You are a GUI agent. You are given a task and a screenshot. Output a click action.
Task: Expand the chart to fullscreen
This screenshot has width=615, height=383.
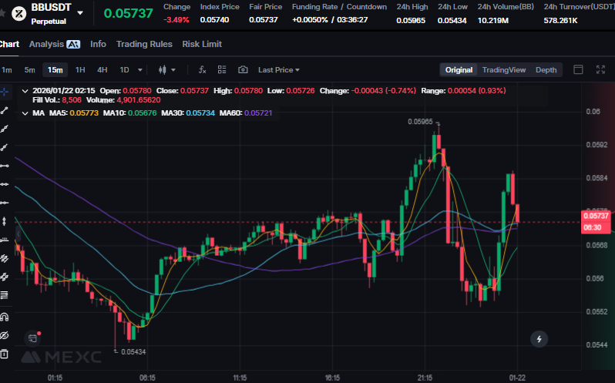(x=600, y=70)
